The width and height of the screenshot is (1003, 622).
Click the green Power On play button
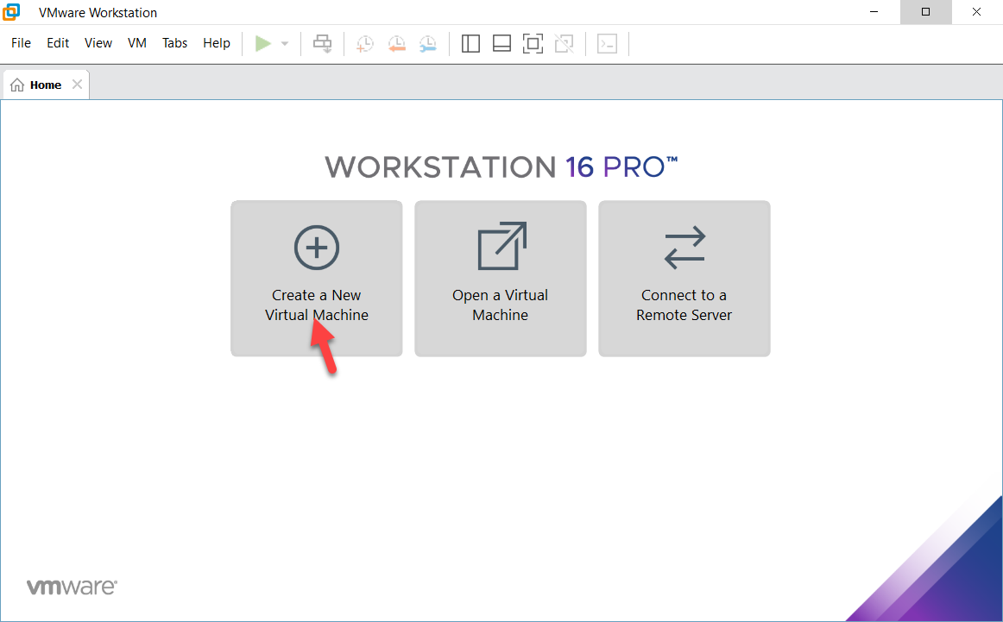(263, 44)
